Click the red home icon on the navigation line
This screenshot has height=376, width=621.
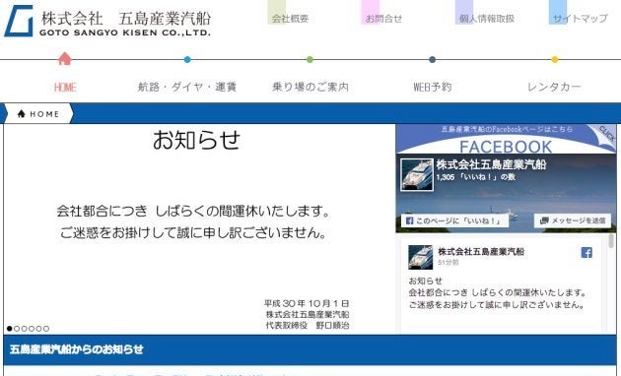click(64, 59)
